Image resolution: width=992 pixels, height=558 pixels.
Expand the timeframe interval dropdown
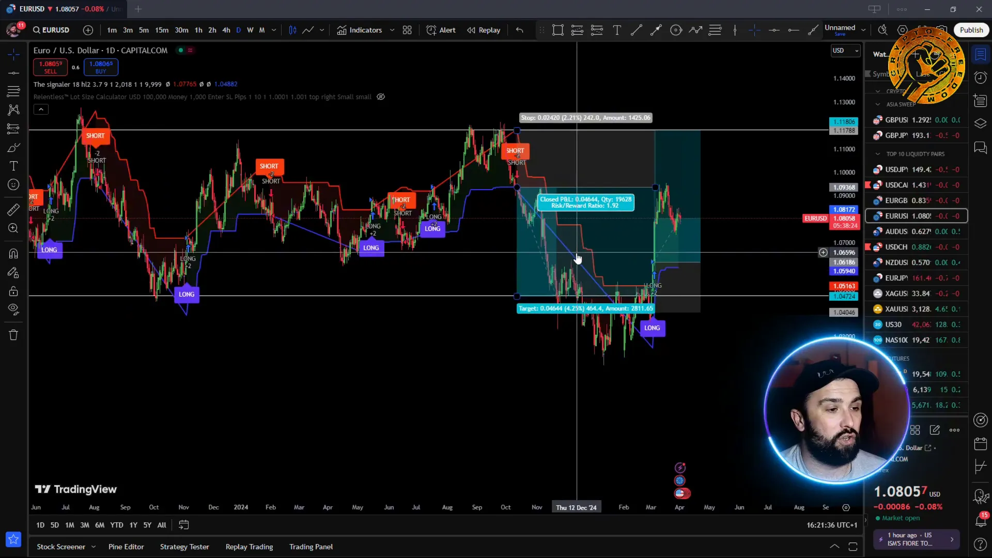274,30
